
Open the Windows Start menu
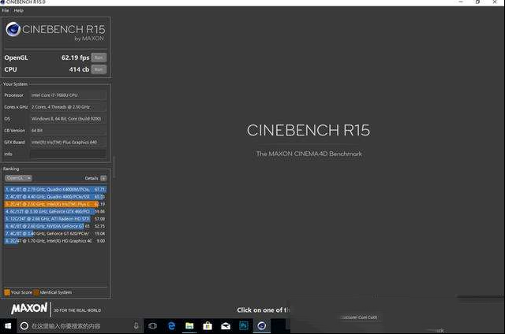click(8, 326)
